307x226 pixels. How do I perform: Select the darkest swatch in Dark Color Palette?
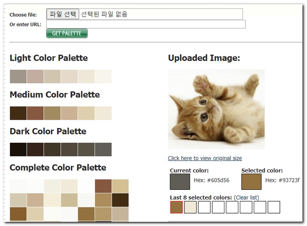click(x=17, y=149)
